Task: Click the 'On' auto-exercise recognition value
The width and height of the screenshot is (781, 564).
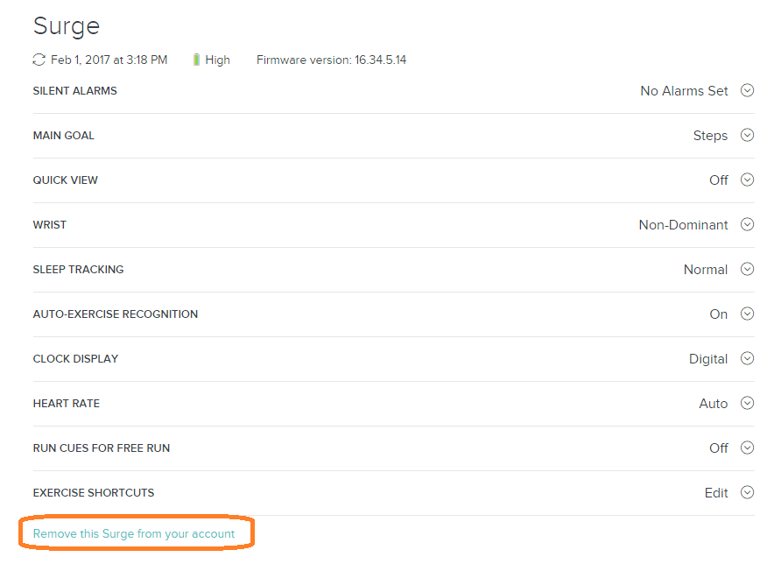Action: coord(719,314)
